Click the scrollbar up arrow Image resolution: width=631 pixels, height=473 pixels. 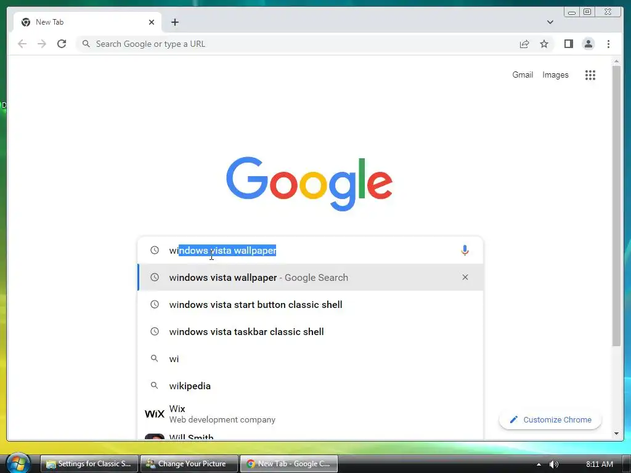(616, 62)
